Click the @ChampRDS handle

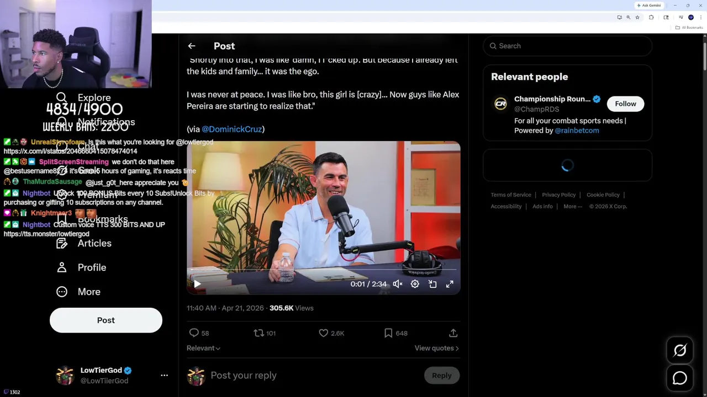(x=536, y=109)
